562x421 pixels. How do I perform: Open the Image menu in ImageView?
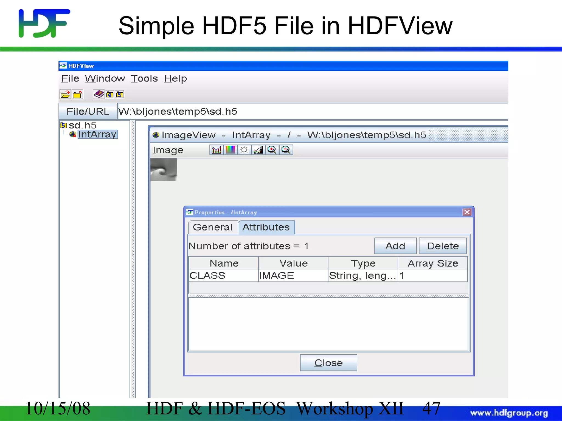click(x=168, y=150)
